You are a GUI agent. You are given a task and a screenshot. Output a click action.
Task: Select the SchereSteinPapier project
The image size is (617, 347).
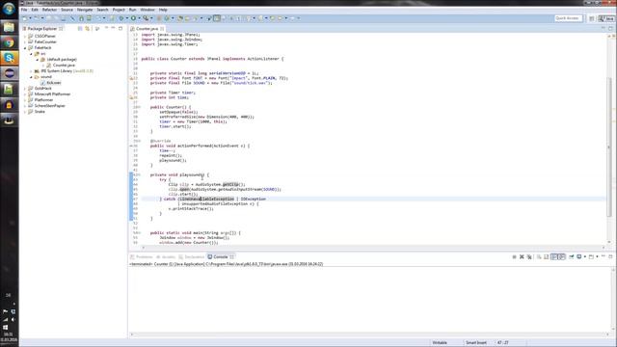pyautogui.click(x=49, y=106)
